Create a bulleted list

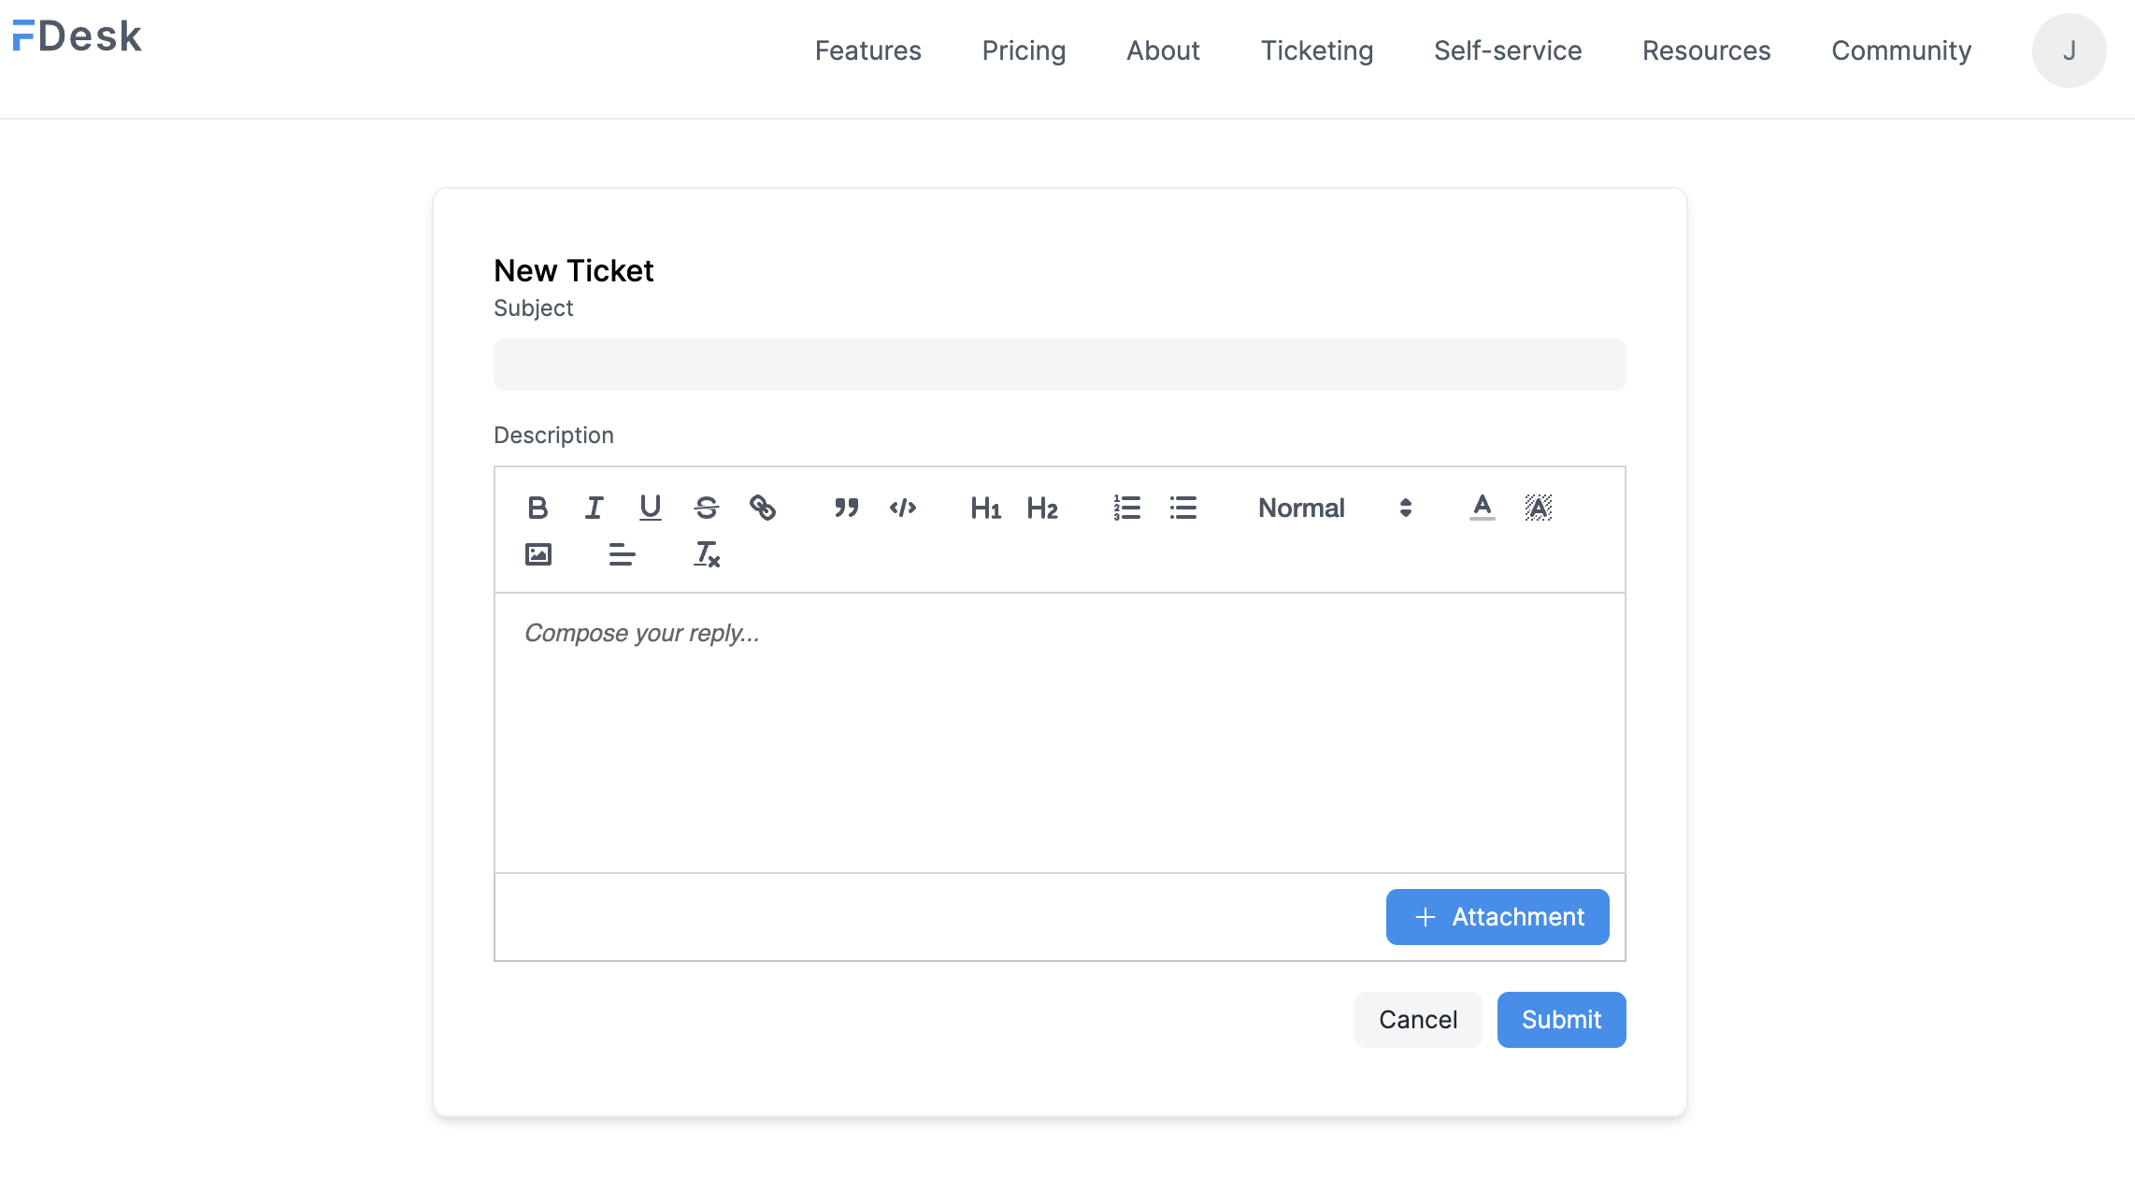[x=1182, y=508]
